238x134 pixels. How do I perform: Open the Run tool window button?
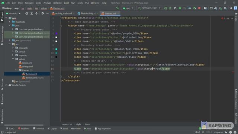tap(88, 128)
